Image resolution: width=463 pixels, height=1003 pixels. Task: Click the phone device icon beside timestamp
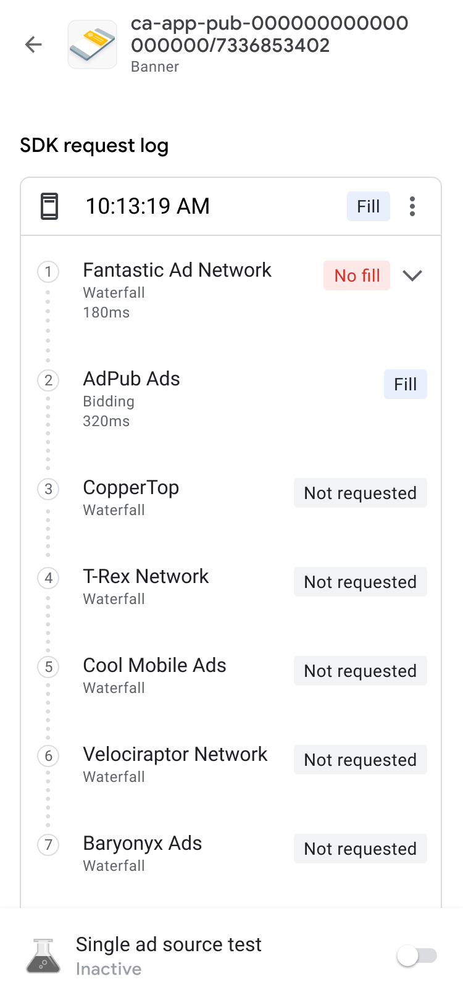(x=49, y=206)
